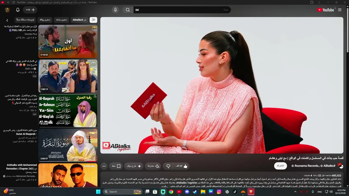The height and width of the screenshot is (196, 349).
Task: Open Task View on the taskbar
Action: pyautogui.click(x=147, y=192)
